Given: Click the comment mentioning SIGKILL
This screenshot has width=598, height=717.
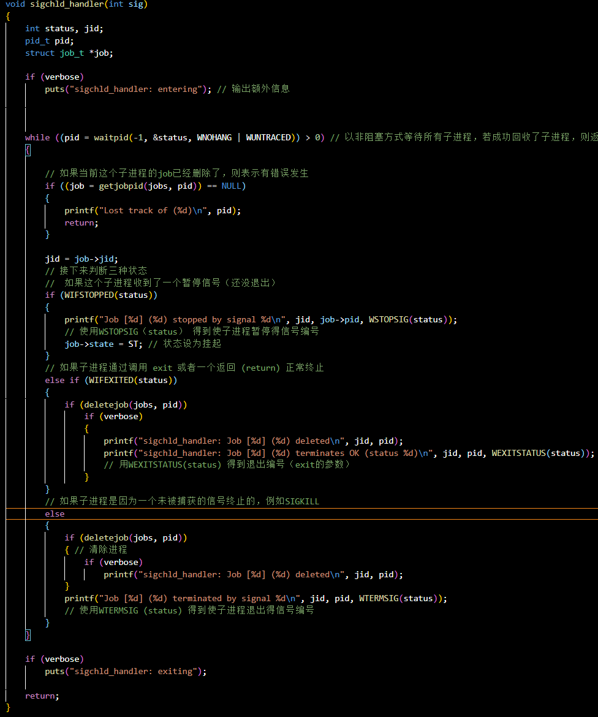Looking at the screenshot, I should (182, 502).
